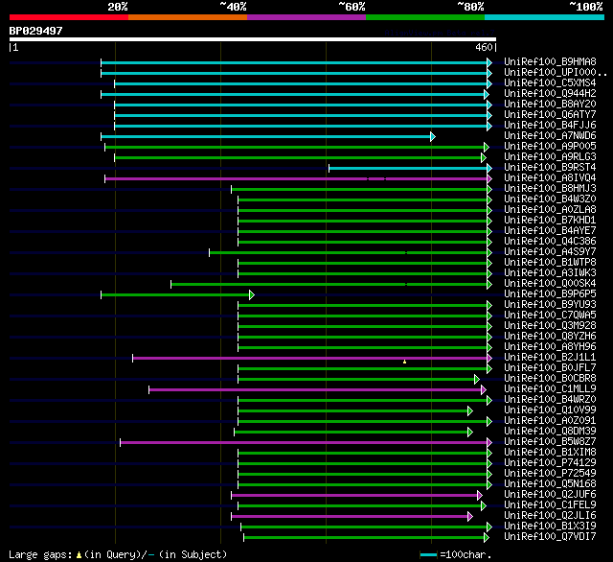This screenshot has height=562, width=613.
Task: Click the green alignment bar of UniRef100_Q00SK4
Action: click(329, 285)
